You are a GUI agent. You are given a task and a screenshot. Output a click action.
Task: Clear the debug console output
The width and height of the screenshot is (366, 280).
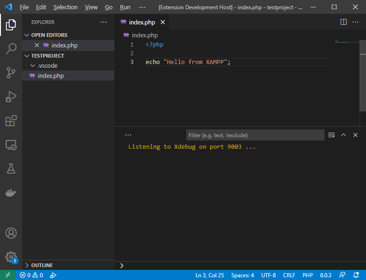(331, 135)
